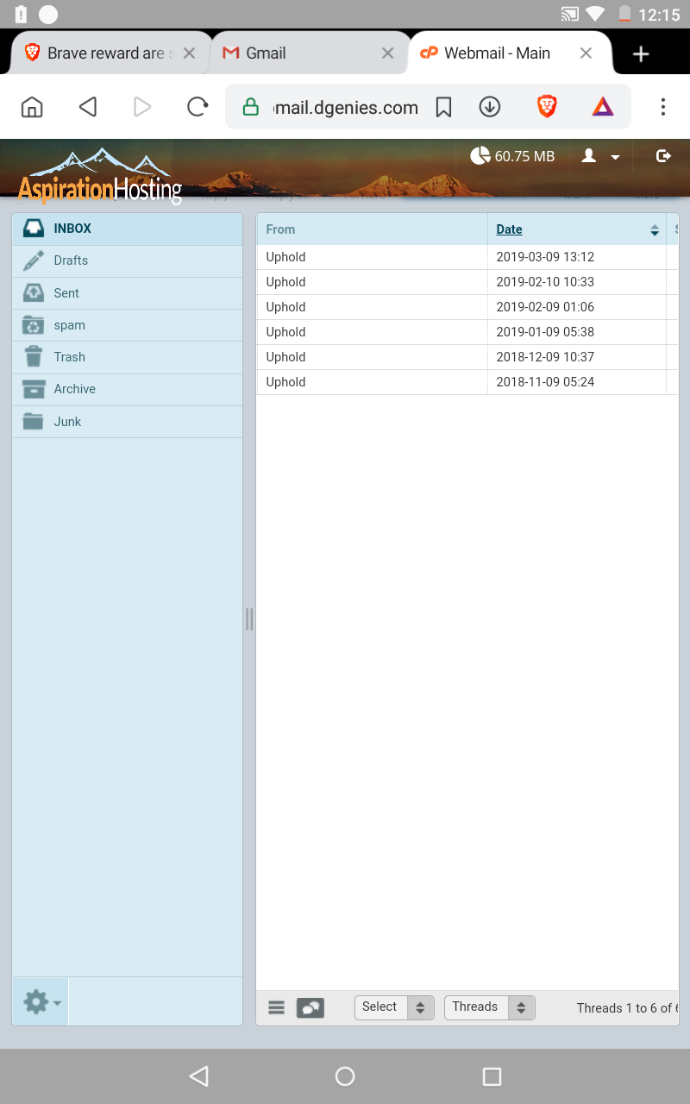Click the address bar URL

click(x=345, y=108)
